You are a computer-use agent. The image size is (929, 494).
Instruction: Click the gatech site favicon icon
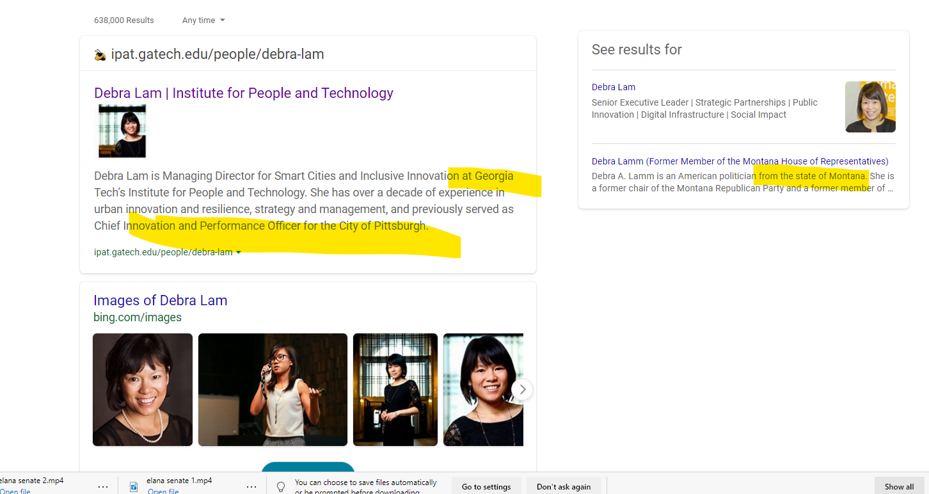(x=100, y=55)
